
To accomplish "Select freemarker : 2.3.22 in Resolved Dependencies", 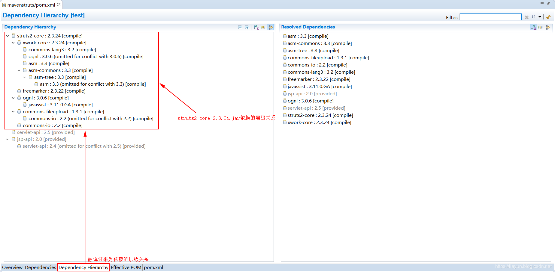I will 319,79.
